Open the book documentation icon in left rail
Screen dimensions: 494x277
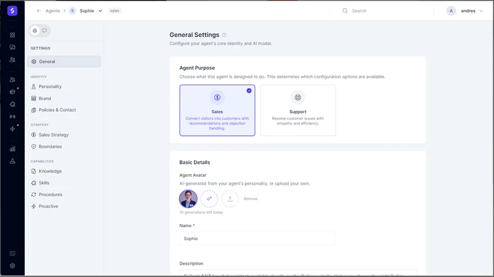click(12, 254)
